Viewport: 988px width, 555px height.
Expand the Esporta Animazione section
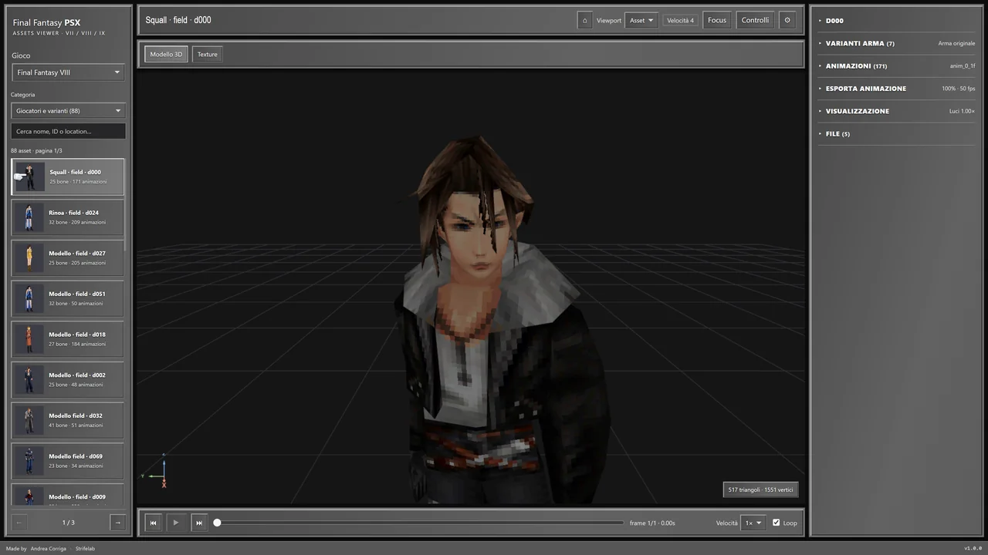tap(897, 89)
